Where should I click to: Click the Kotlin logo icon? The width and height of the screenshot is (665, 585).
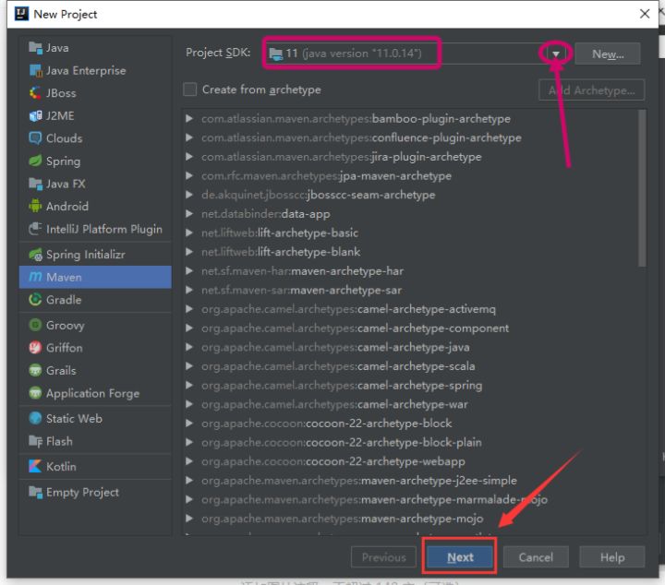tap(35, 466)
